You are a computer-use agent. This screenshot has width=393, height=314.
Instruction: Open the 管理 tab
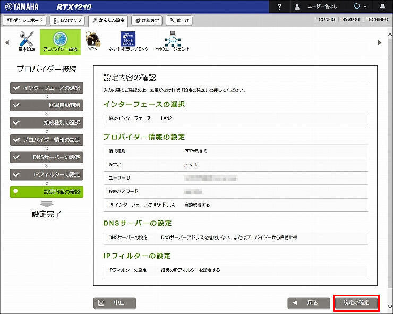179,21
